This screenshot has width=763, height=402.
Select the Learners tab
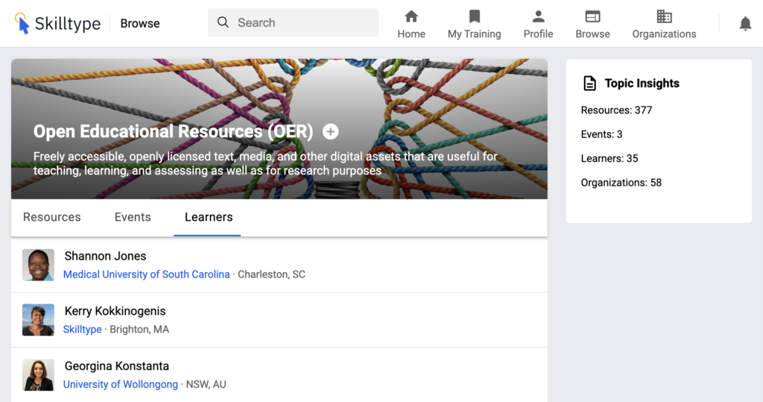[x=209, y=217]
